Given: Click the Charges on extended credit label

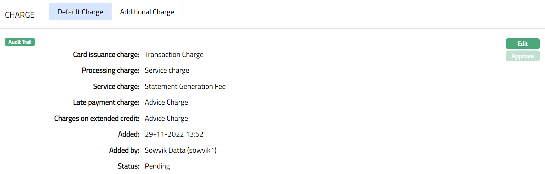Looking at the screenshot, I should (97, 118).
